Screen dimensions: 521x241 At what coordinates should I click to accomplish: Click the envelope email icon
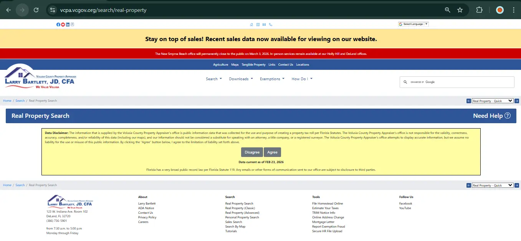pyautogui.click(x=264, y=25)
